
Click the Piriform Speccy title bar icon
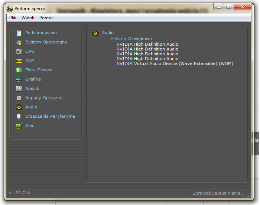pos(10,9)
